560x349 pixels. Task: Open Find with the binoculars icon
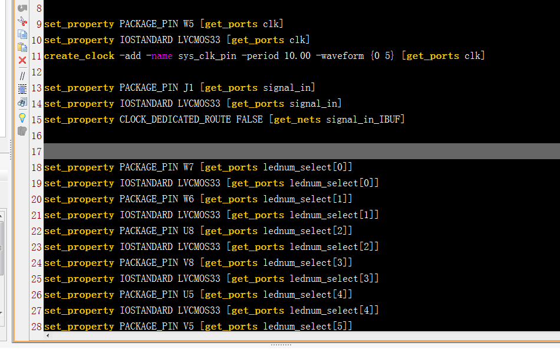coord(22,103)
